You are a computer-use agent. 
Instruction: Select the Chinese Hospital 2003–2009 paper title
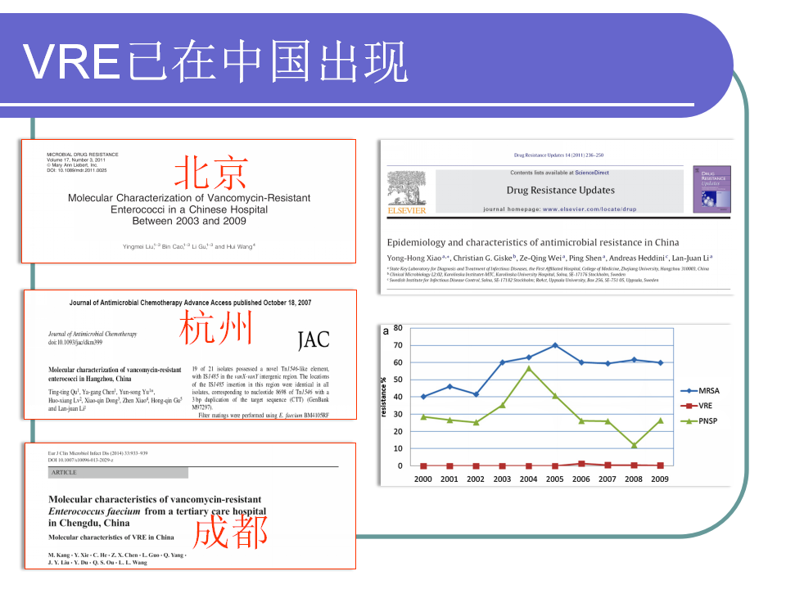[189, 209]
